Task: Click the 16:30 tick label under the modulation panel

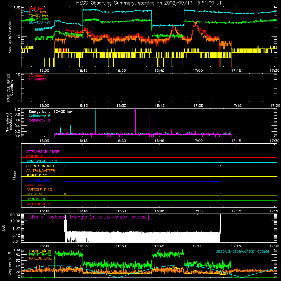Action: (121, 141)
